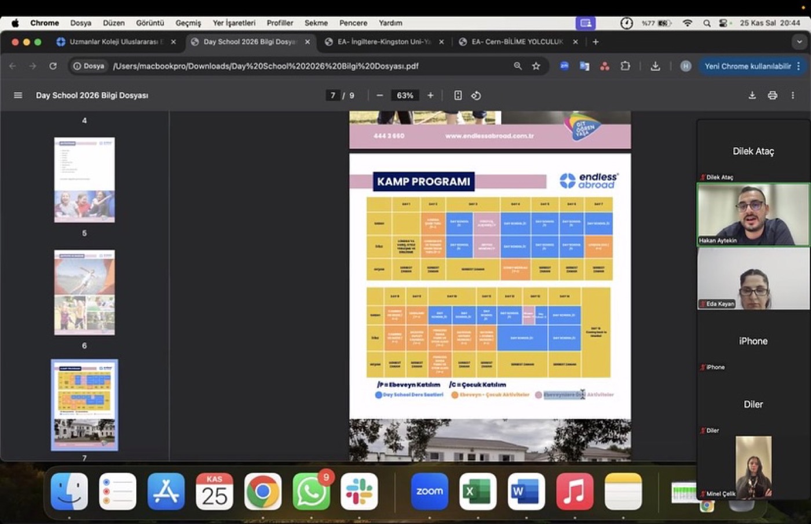The height and width of the screenshot is (524, 811).
Task: Open Chrome downloads tray icon
Action: tap(655, 66)
